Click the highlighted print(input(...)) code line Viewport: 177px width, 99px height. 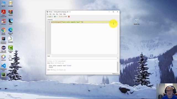(84, 22)
